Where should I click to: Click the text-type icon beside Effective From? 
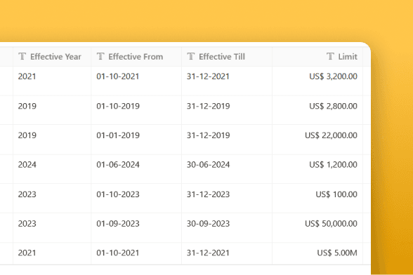click(x=100, y=56)
